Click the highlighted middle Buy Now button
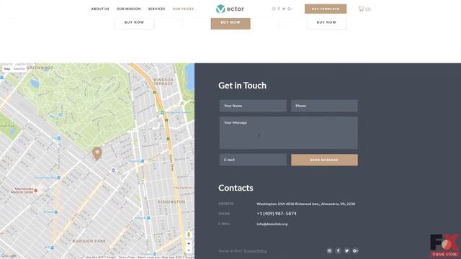Viewport: 461px width, 259px height. click(x=230, y=23)
